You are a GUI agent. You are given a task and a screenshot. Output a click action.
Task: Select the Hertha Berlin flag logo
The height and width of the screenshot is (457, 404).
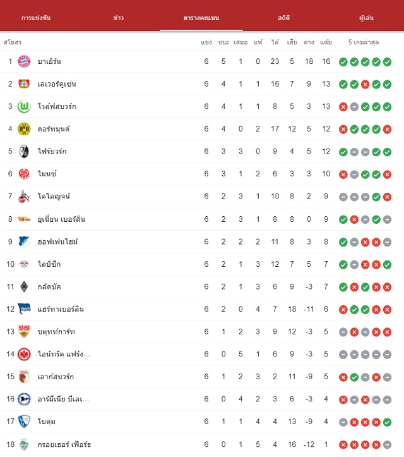(x=24, y=309)
